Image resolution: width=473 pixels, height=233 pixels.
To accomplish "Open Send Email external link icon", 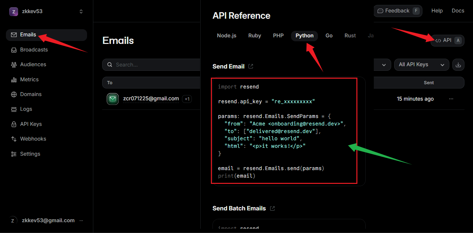I will tap(251, 66).
